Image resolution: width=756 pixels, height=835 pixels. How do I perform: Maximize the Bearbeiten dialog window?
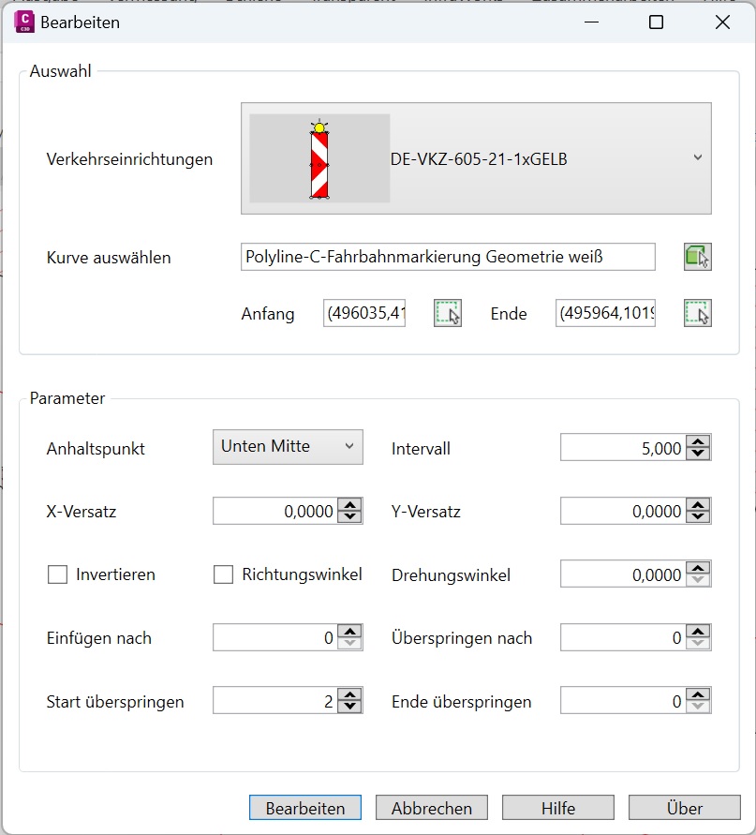[656, 22]
